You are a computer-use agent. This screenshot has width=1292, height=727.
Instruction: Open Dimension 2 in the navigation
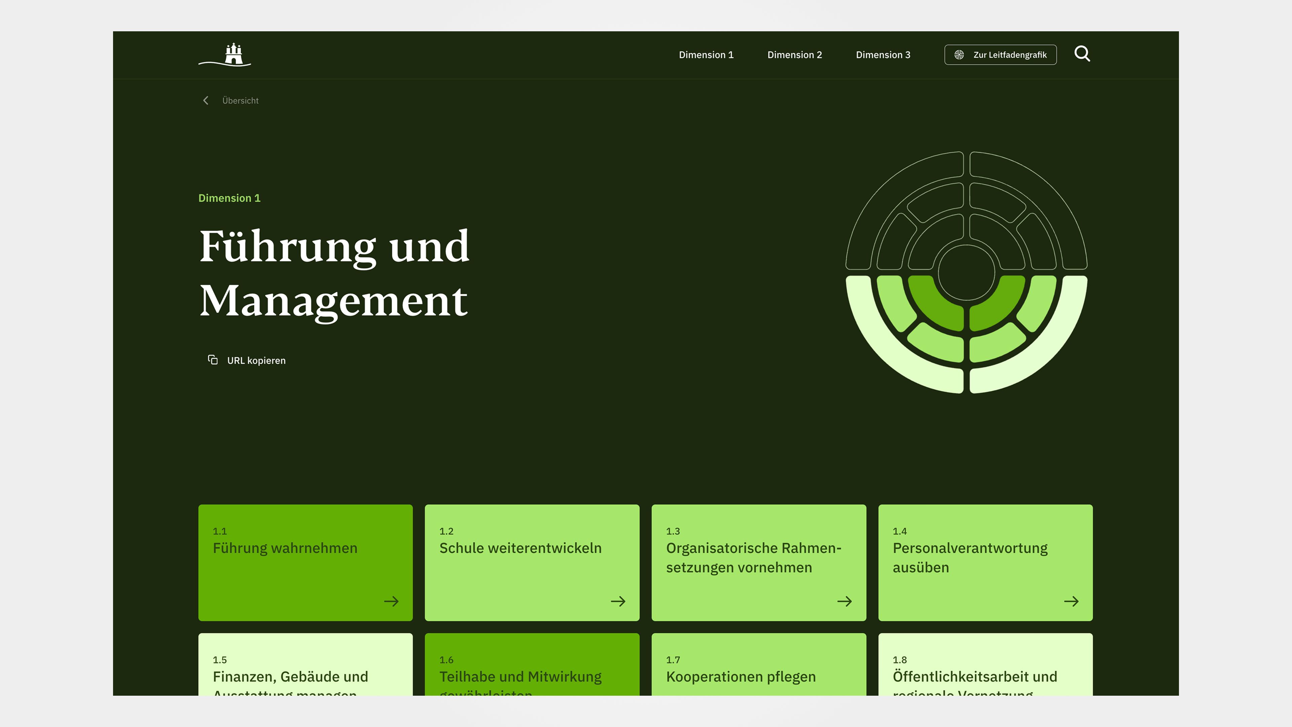[794, 55]
